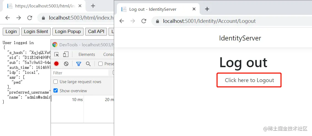Click here to Logout button
Viewport: 312px width, 136px height.
click(249, 80)
